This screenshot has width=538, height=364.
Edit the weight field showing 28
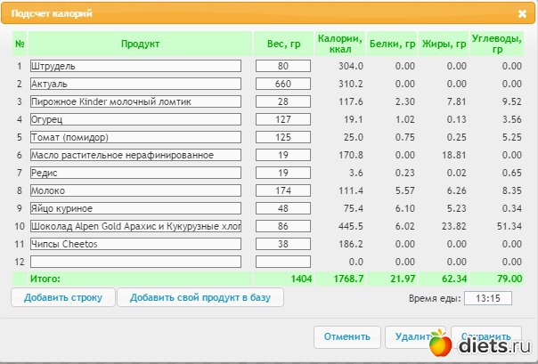pos(283,101)
